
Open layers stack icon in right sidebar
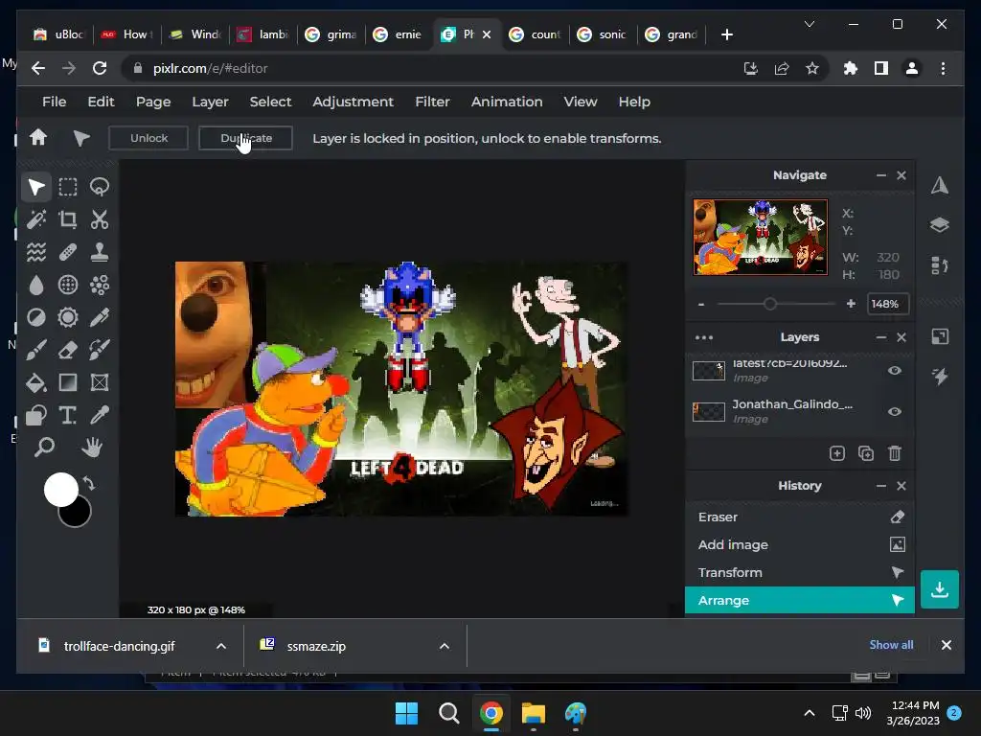click(939, 224)
